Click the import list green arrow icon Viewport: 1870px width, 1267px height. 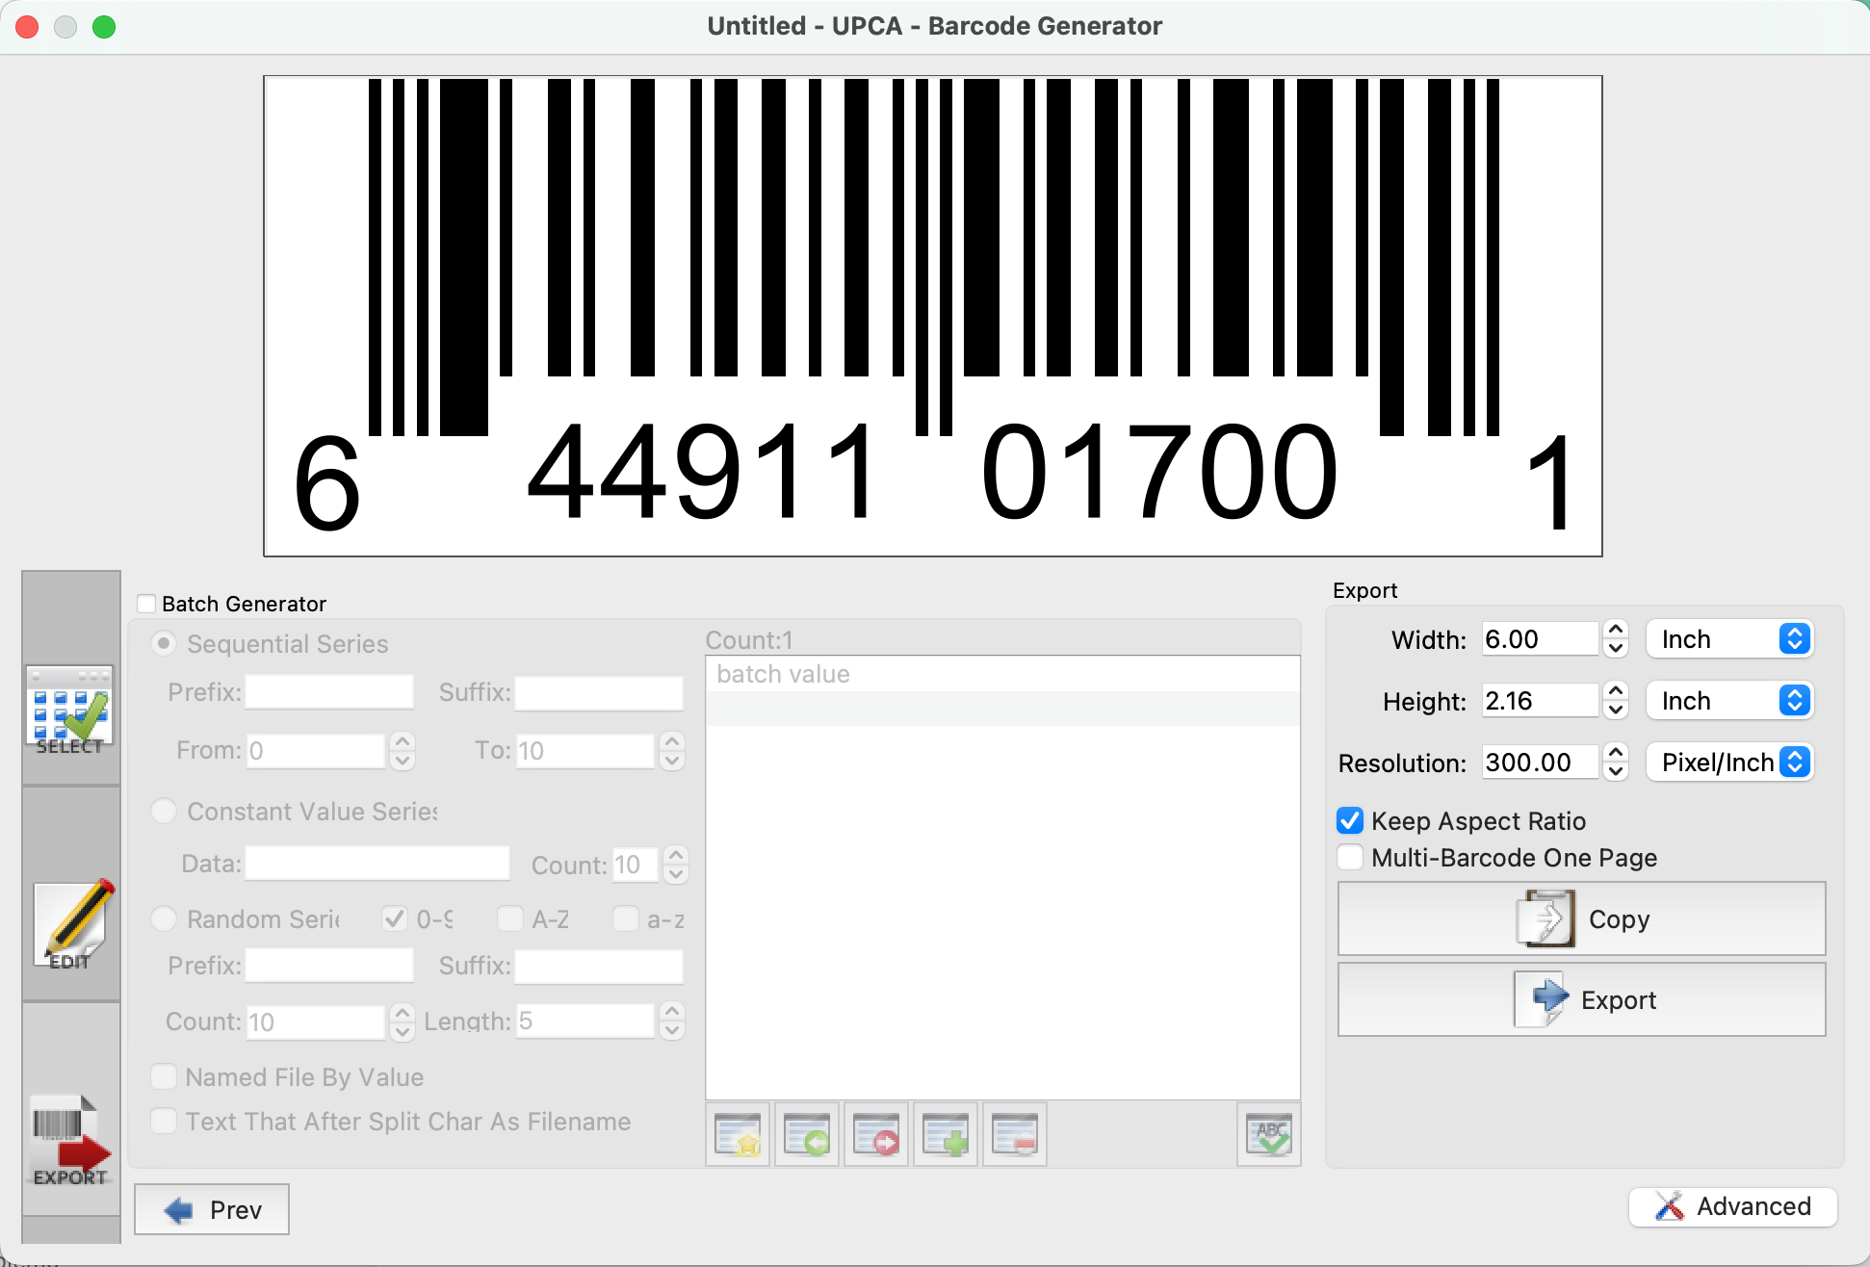click(807, 1134)
